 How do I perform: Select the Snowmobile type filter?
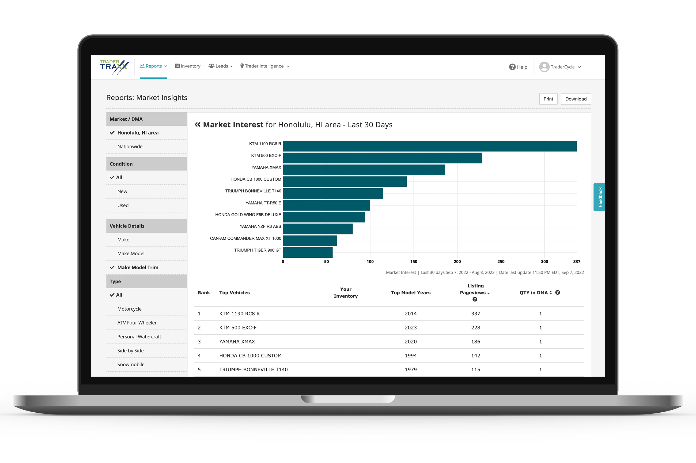coord(147,365)
